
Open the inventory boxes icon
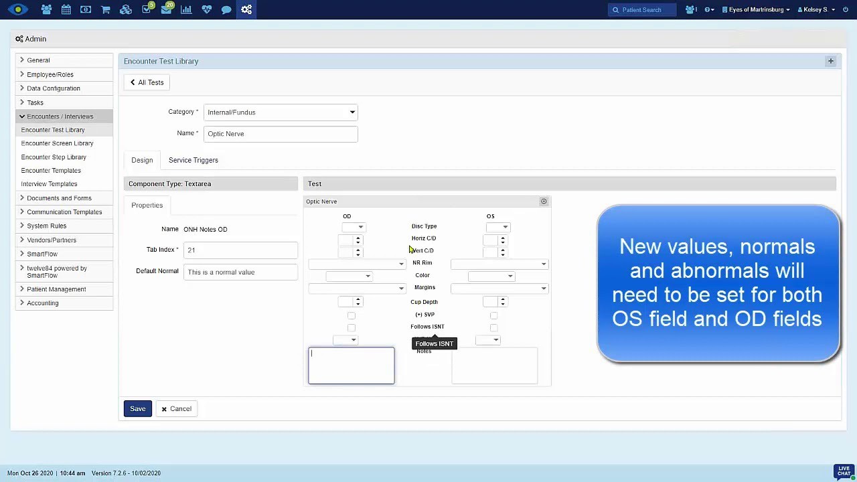pos(126,9)
